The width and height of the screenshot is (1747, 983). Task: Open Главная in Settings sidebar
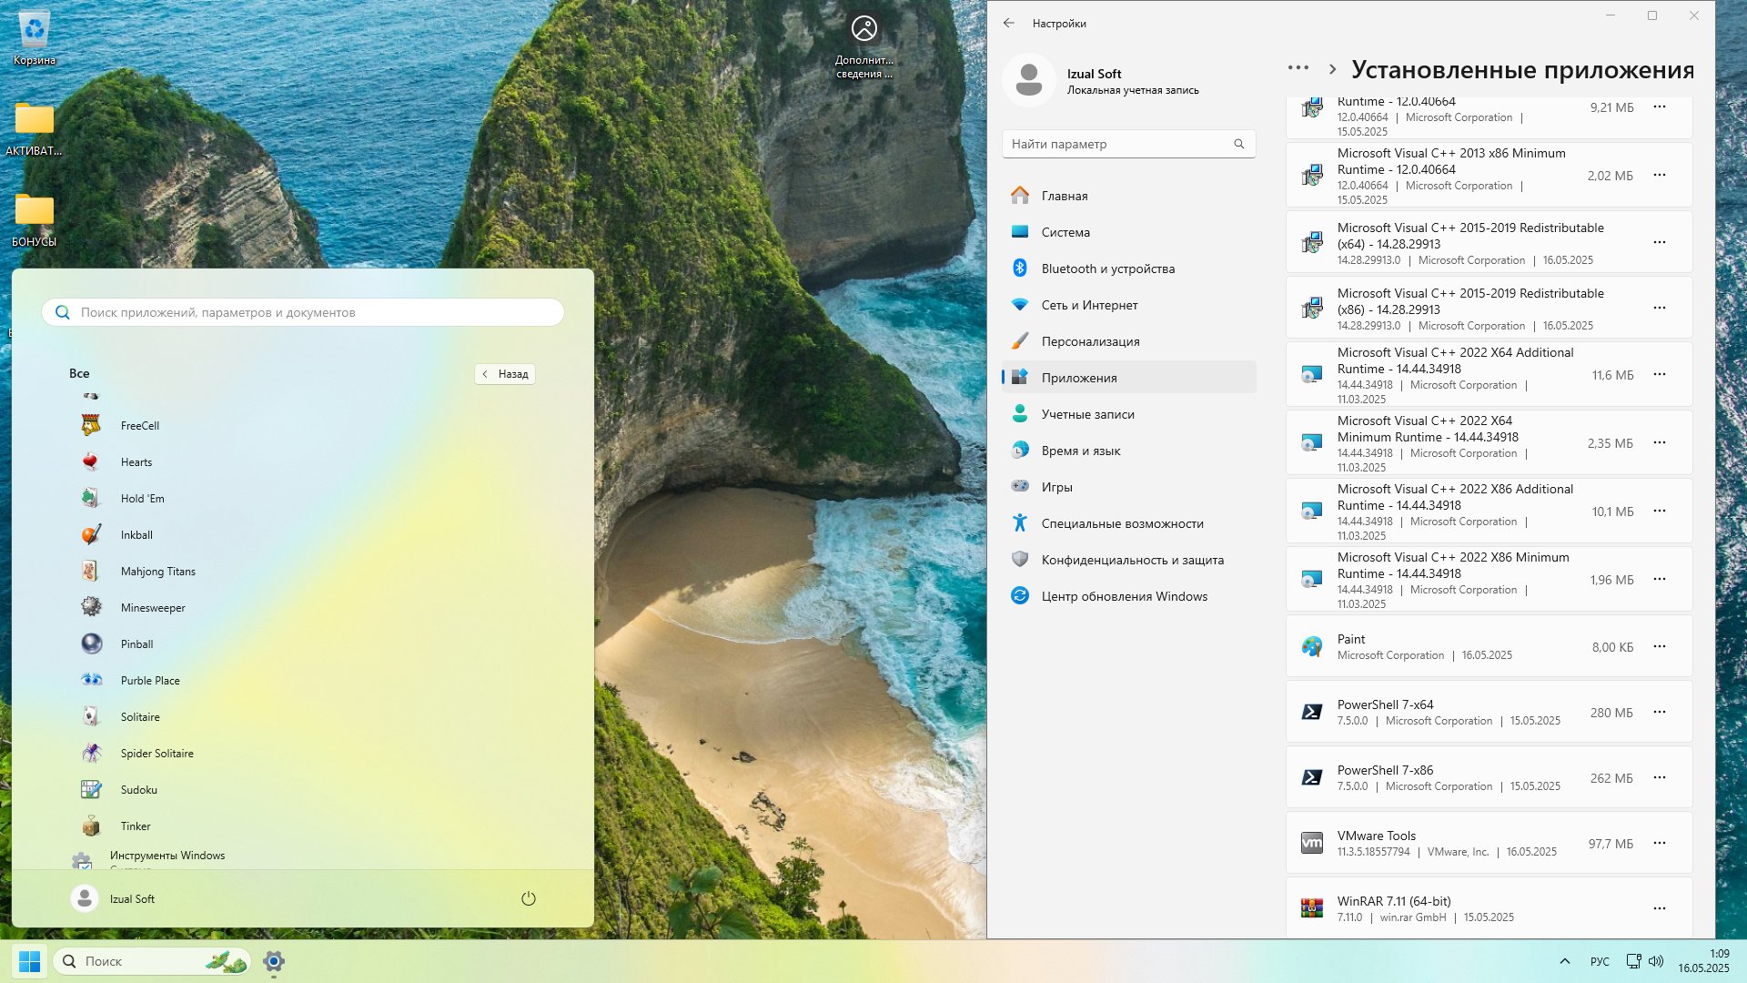[1129, 196]
